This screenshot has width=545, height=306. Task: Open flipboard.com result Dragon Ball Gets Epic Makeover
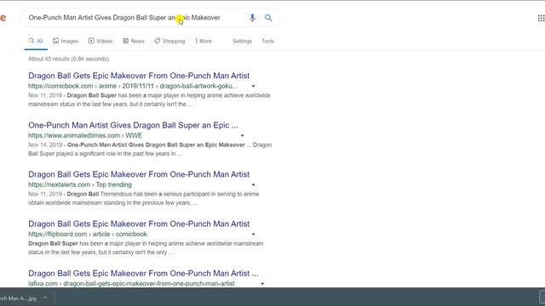[x=139, y=224]
